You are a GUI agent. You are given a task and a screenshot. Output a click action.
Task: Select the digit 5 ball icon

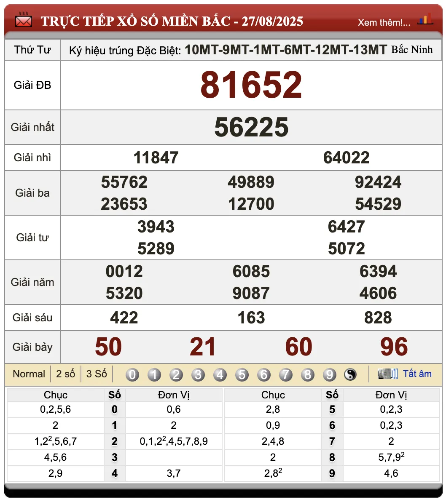242,374
